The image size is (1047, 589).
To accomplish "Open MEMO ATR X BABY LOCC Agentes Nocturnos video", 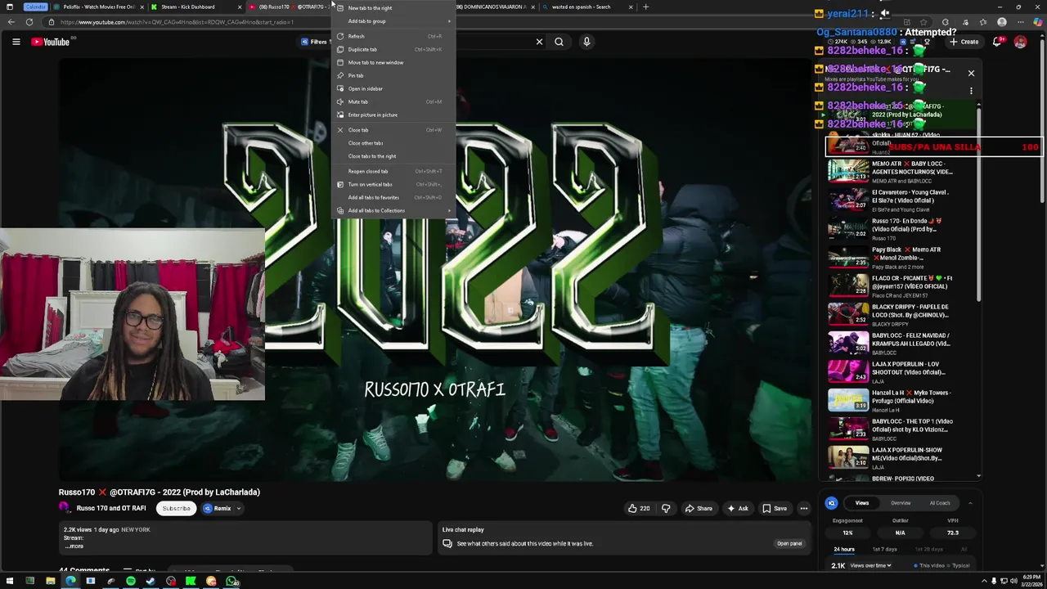I will coord(900,172).
